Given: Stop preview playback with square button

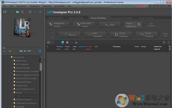Looking at the screenshot, I should pyautogui.click(x=10, y=51).
